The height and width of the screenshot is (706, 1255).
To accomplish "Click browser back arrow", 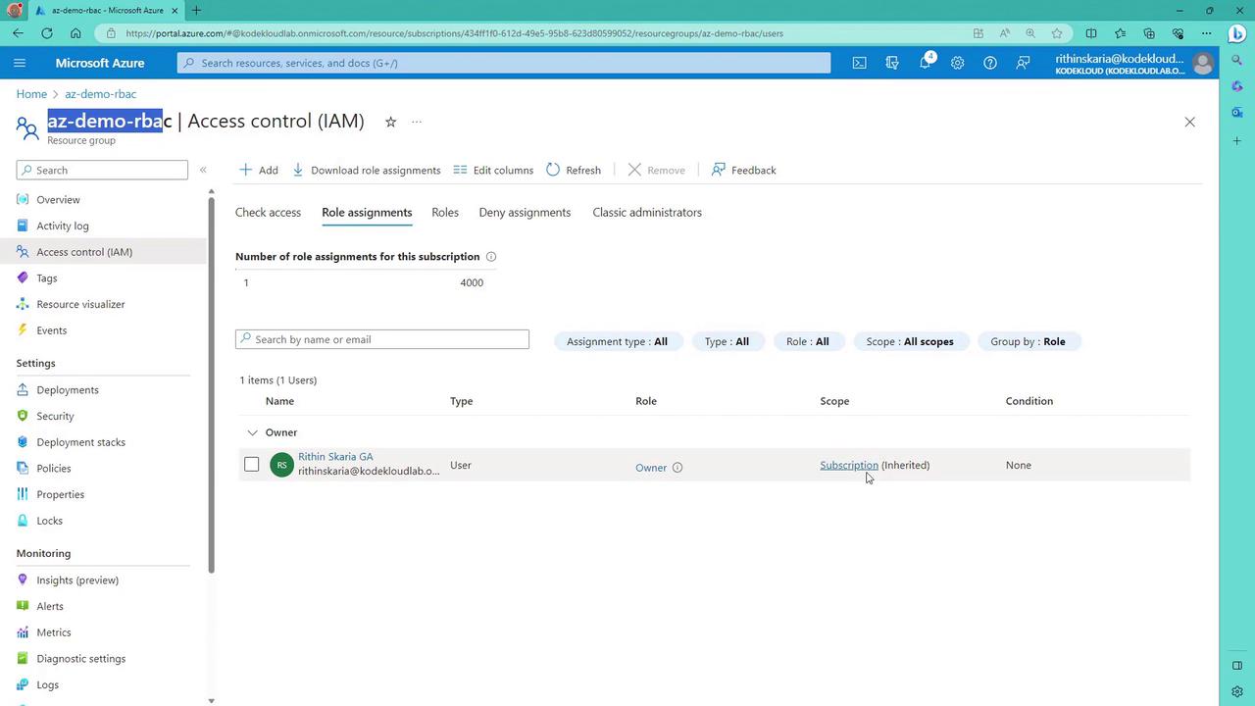I will tap(19, 33).
